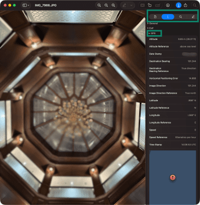Viewport: 200px width, 205px height.
Task: Rotate the image with the rotate icon
Action: pos(150,5)
